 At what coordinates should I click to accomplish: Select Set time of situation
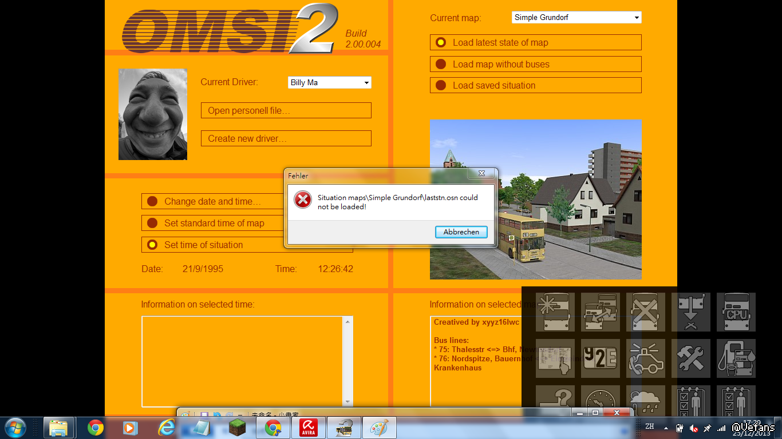212,245
